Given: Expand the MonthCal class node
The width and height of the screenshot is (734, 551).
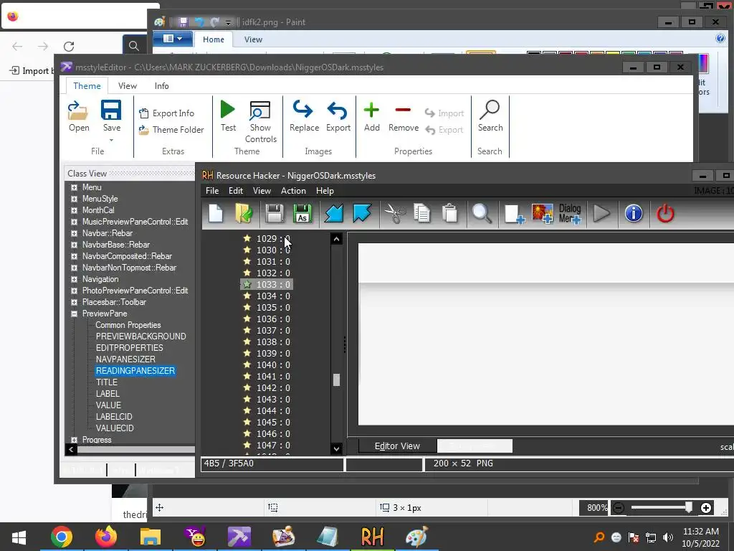Looking at the screenshot, I should (x=74, y=210).
